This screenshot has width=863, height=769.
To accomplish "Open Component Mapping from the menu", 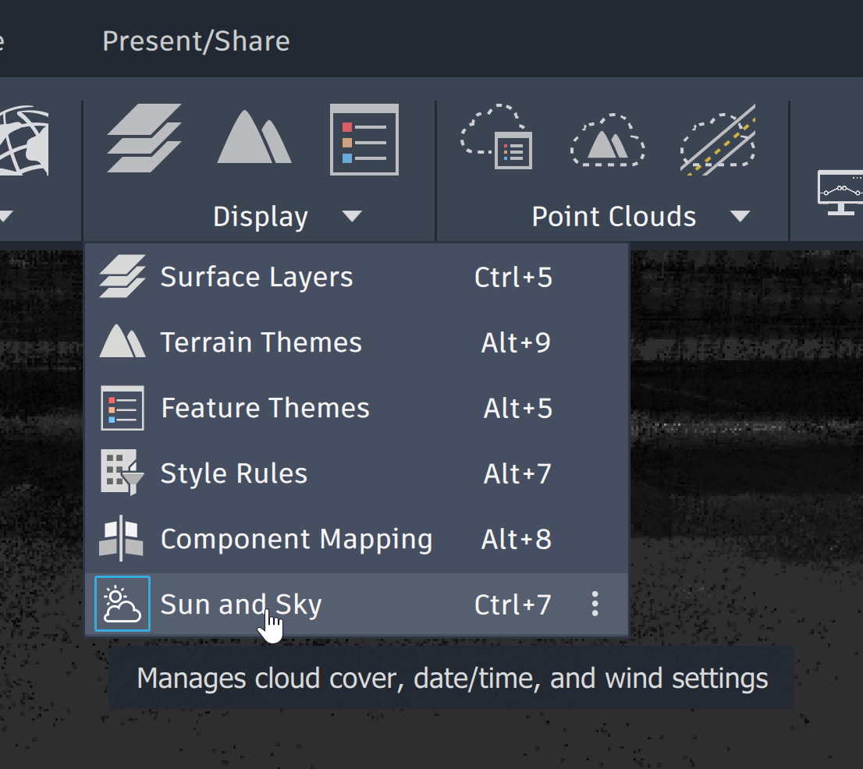I will [x=296, y=539].
